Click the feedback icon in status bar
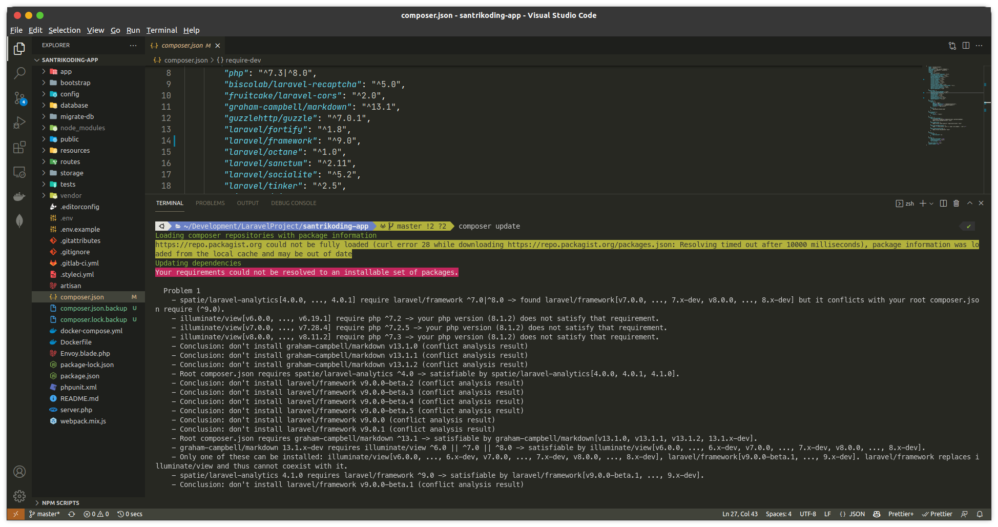 965,514
